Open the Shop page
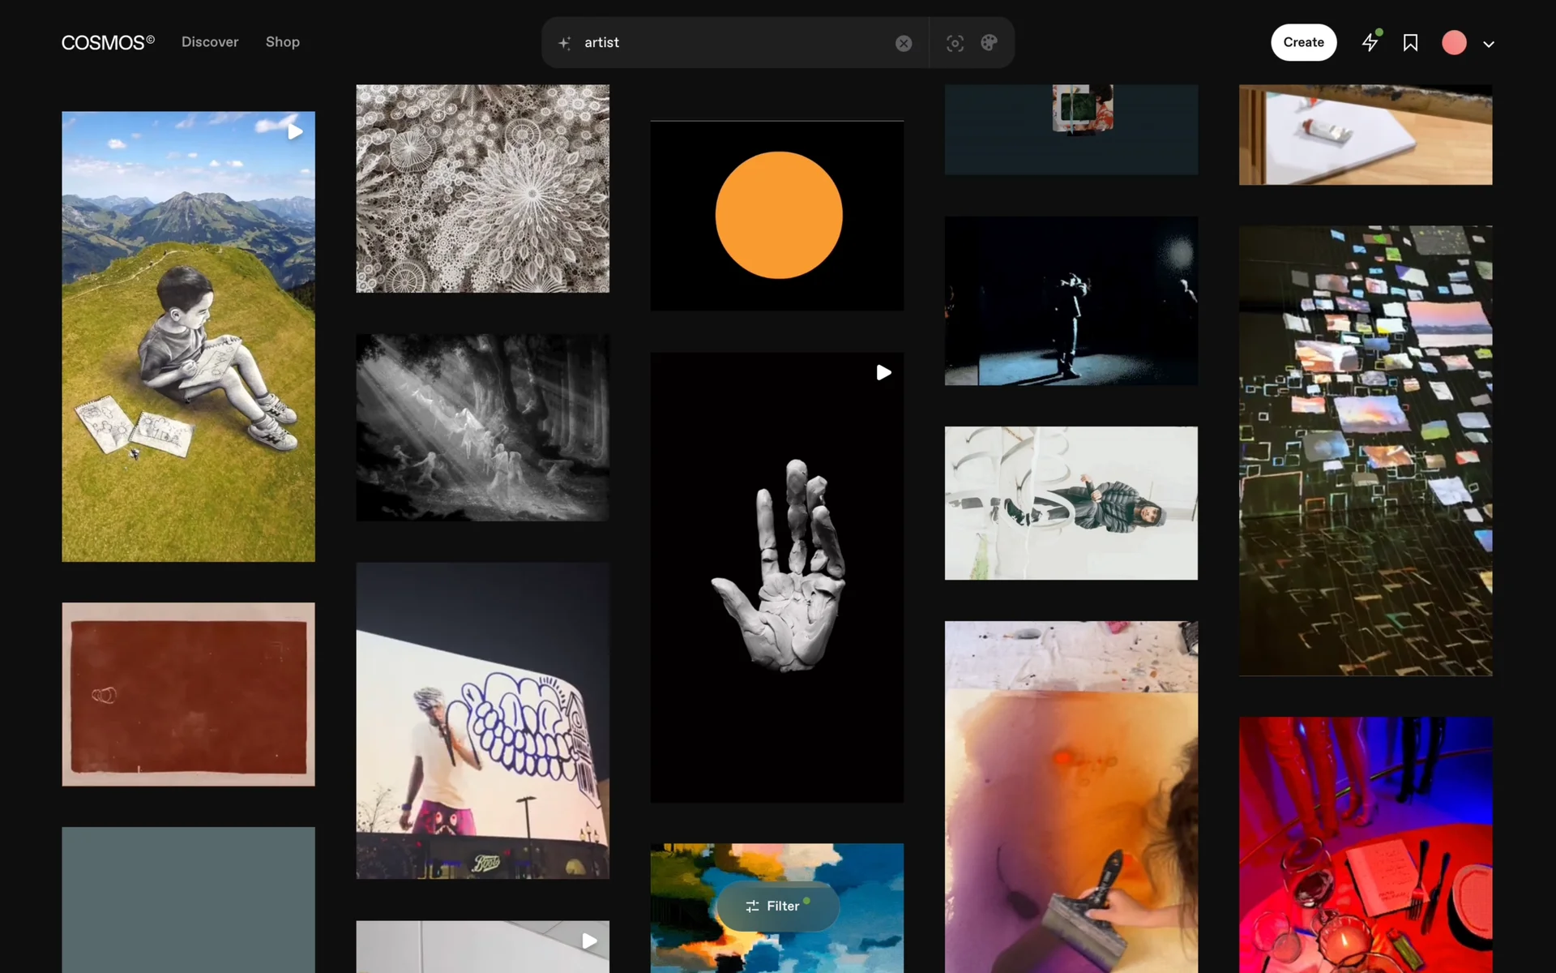The width and height of the screenshot is (1556, 973). click(283, 42)
